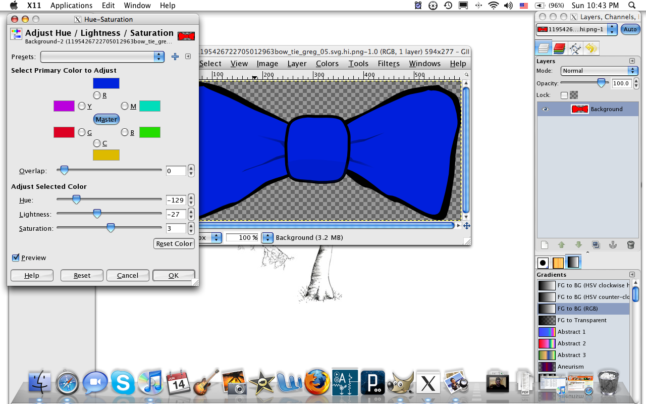Click the Opacity value stepper arrows
This screenshot has width=646, height=404.
point(635,83)
